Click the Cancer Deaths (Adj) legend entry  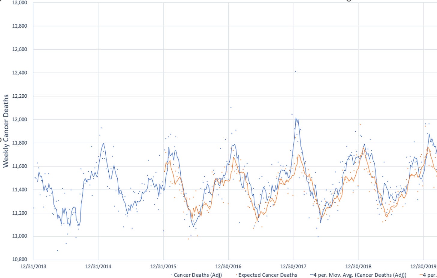tap(197, 275)
